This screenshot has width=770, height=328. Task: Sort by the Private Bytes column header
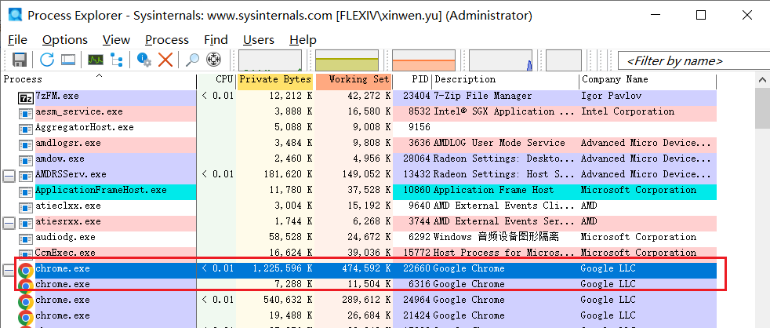pyautogui.click(x=274, y=79)
